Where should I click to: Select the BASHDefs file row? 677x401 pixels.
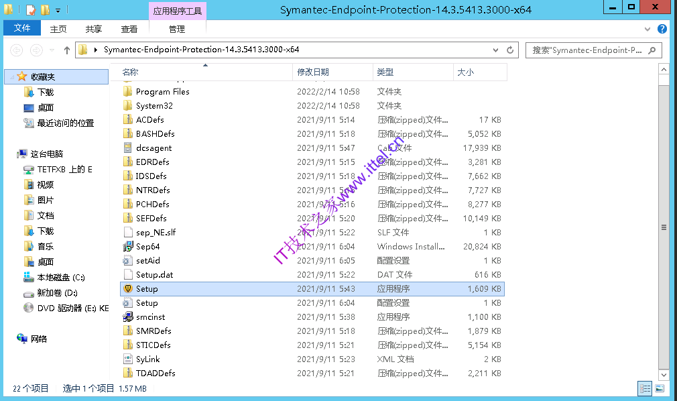click(312, 134)
